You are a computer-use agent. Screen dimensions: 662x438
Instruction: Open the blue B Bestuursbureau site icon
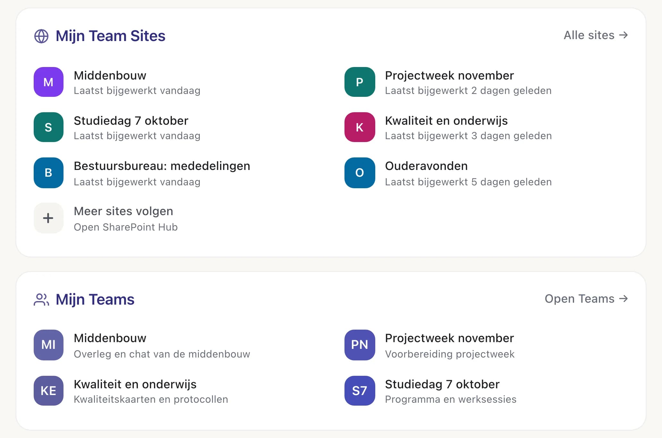pyautogui.click(x=48, y=173)
